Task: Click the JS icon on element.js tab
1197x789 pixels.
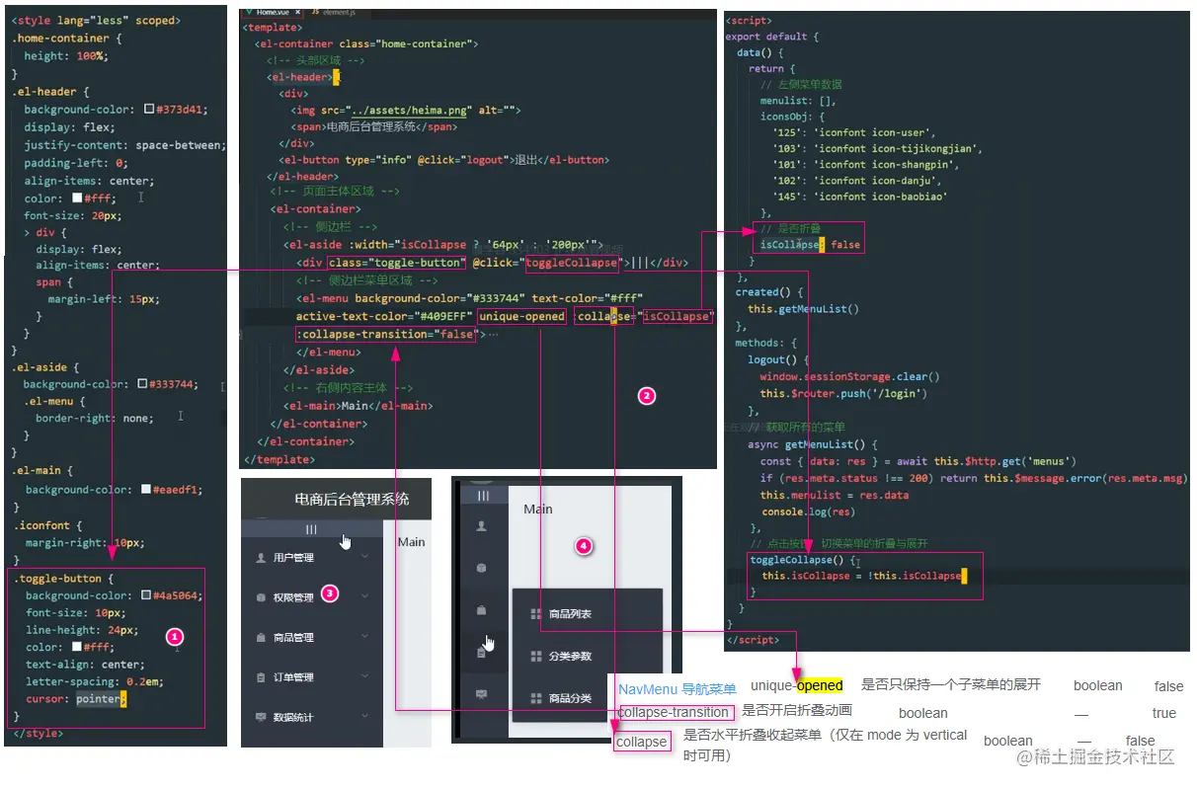Action: [x=316, y=10]
